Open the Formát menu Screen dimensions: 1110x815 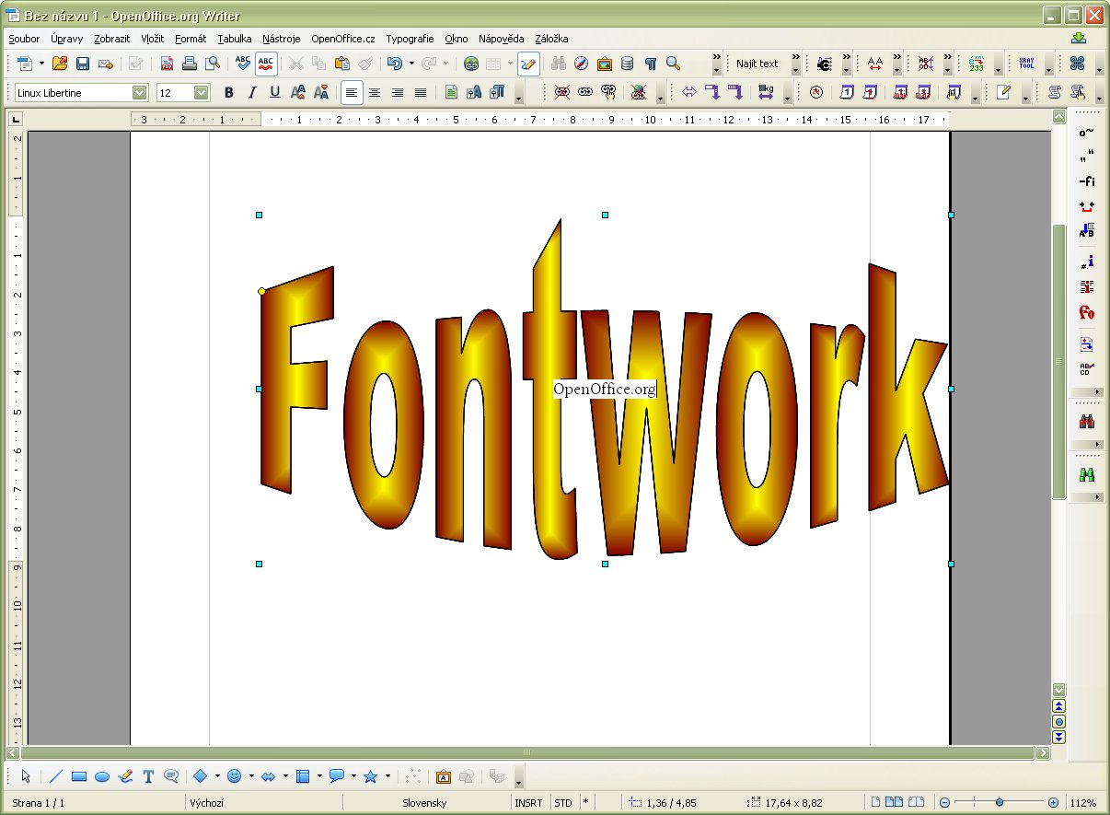[x=191, y=39]
